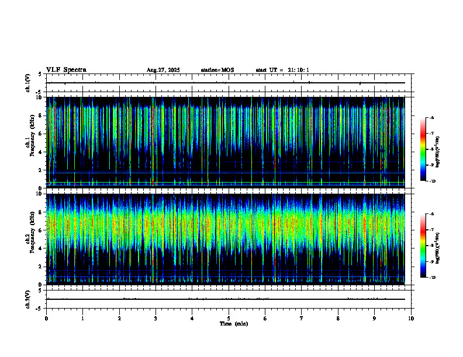Click the ch.1 spectrogram color bar
Image resolution: width=463 pixels, height=357 pixels.
(423, 149)
